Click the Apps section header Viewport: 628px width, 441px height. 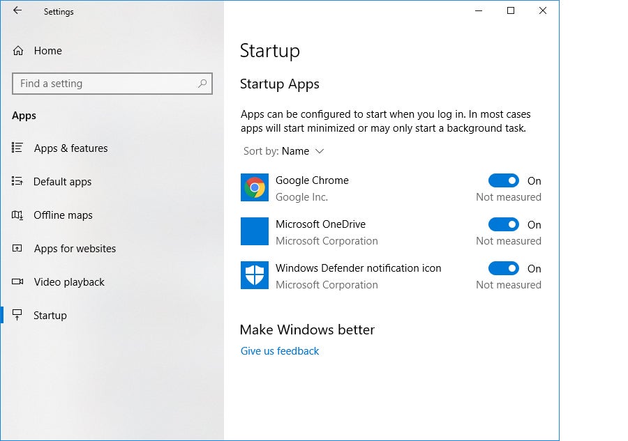24,116
